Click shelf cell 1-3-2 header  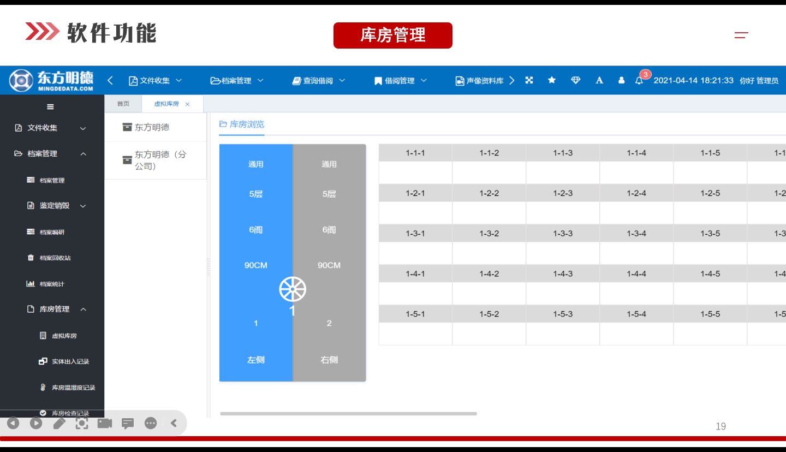pyautogui.click(x=489, y=234)
